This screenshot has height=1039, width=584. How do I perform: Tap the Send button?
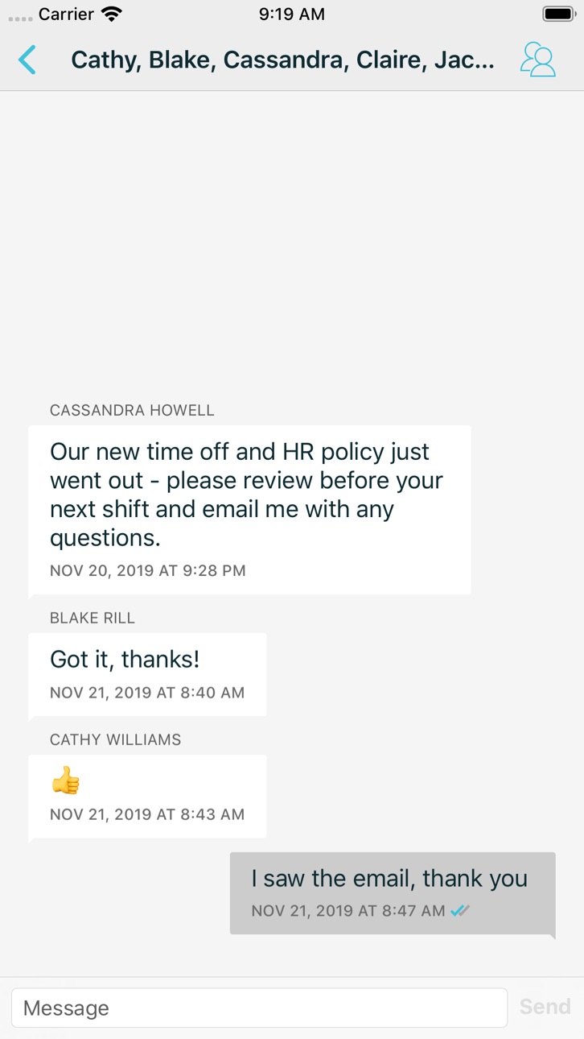pyautogui.click(x=545, y=1007)
